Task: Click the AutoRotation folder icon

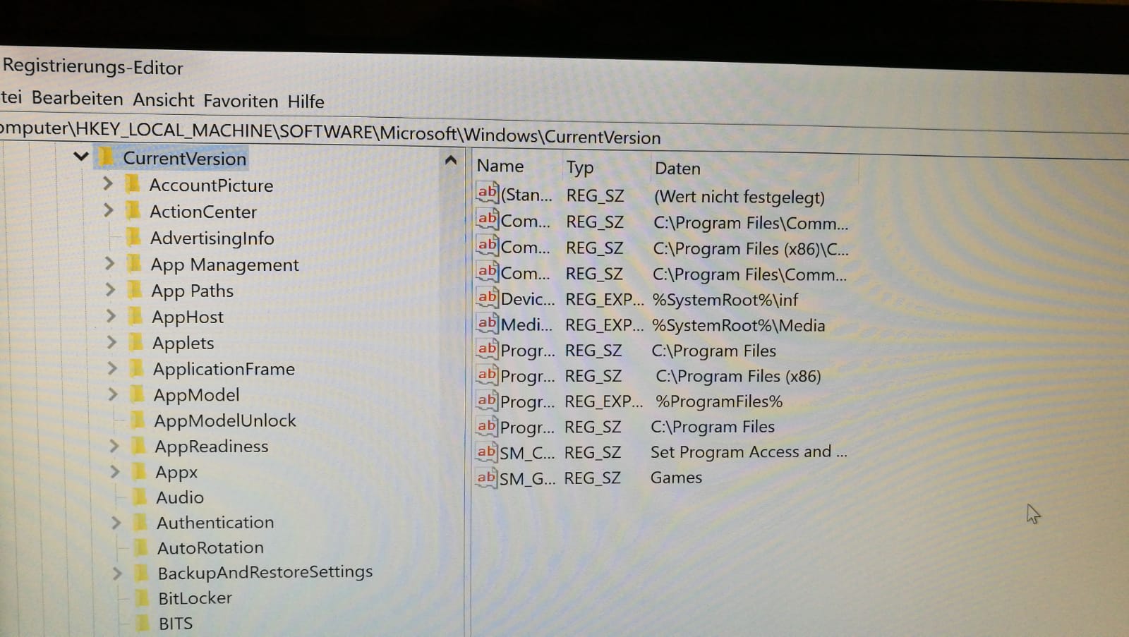Action: tap(141, 547)
